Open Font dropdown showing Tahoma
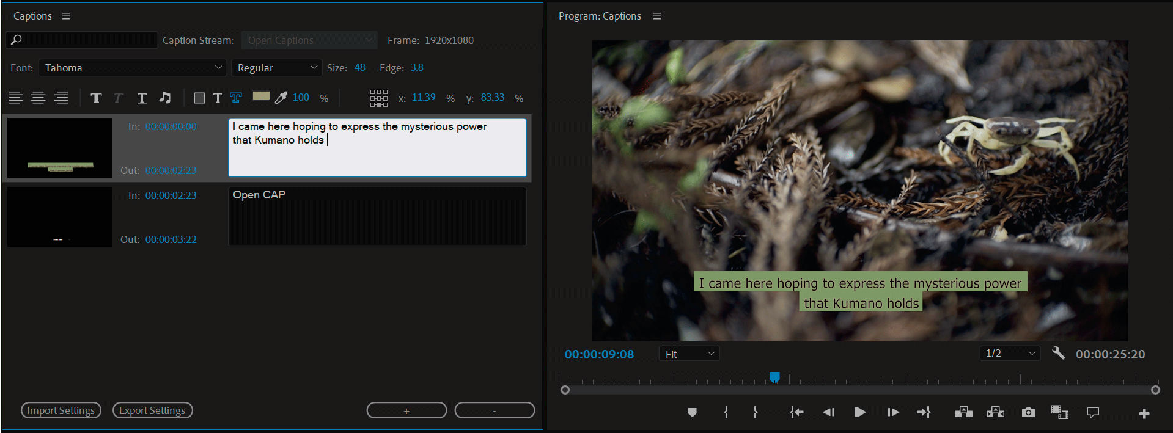The width and height of the screenshot is (1173, 433). (x=133, y=68)
